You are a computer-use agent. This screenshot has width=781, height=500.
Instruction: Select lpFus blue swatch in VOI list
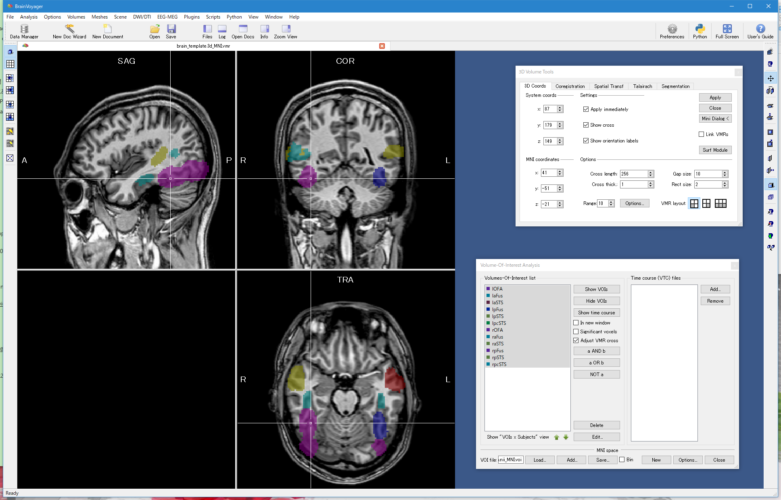(x=488, y=309)
